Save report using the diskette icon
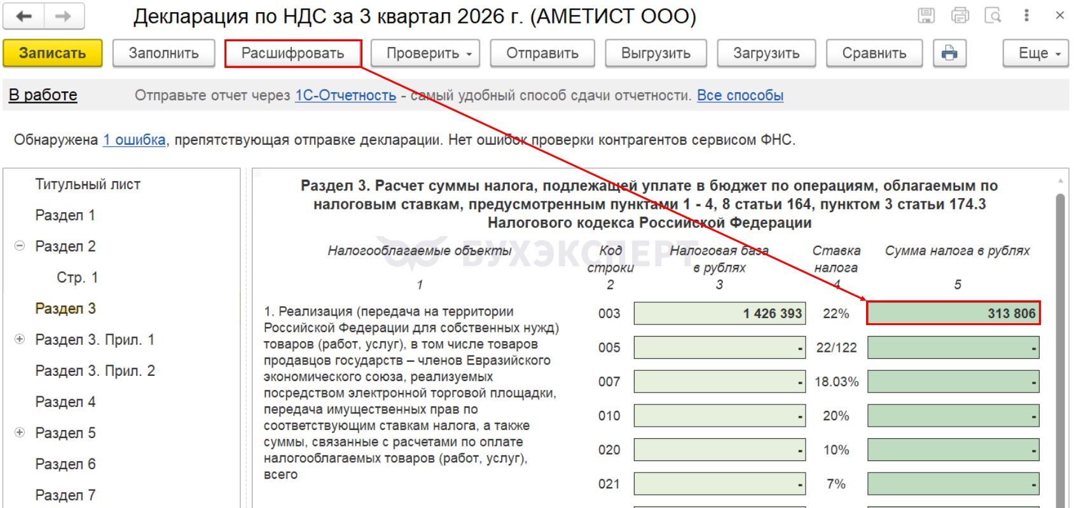Image resolution: width=1074 pixels, height=508 pixels. pos(926,15)
